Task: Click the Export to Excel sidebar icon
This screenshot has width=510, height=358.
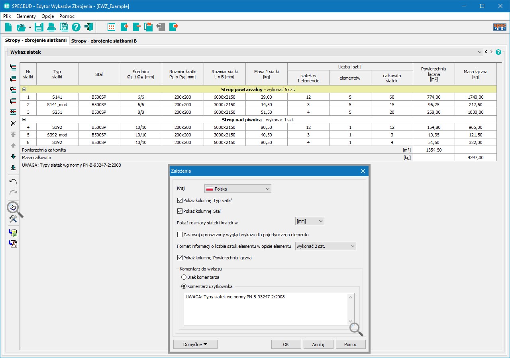Action: (13, 233)
